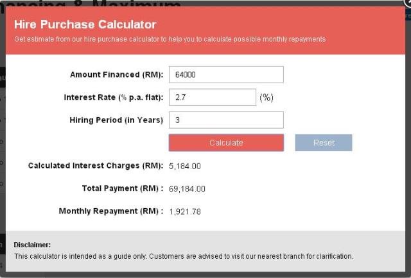This screenshot has width=411, height=278.
Task: Click the Hire Purchase Calculator title
Action: click(x=85, y=25)
